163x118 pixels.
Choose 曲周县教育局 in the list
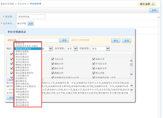point(22,102)
